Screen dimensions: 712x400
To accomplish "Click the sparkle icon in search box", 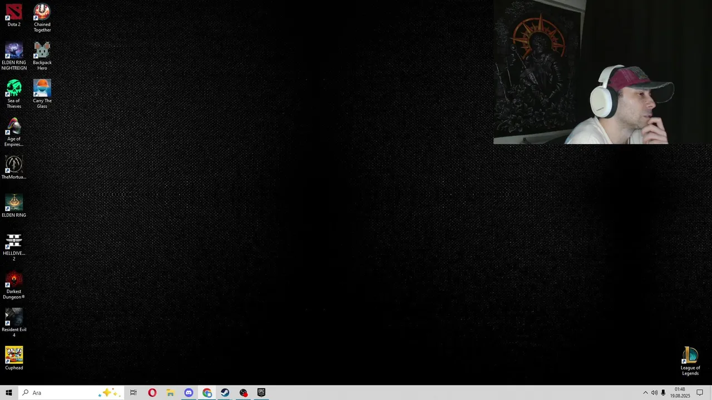I will pyautogui.click(x=108, y=393).
